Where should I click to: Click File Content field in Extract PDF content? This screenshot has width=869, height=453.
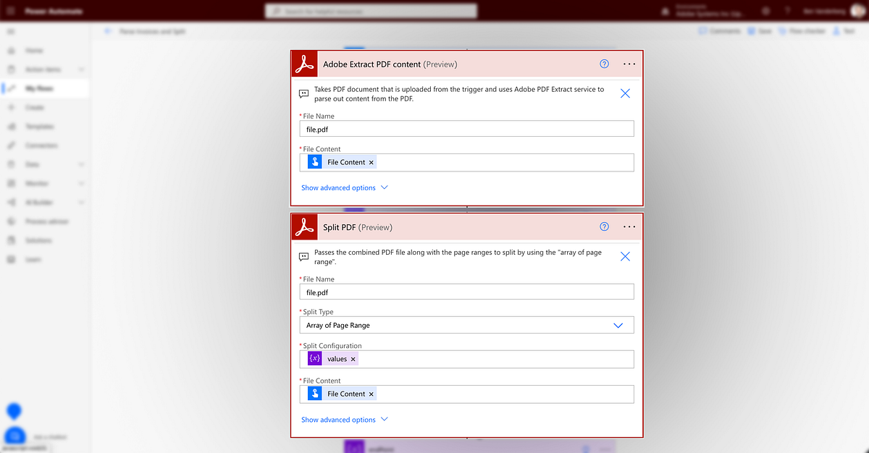click(467, 162)
